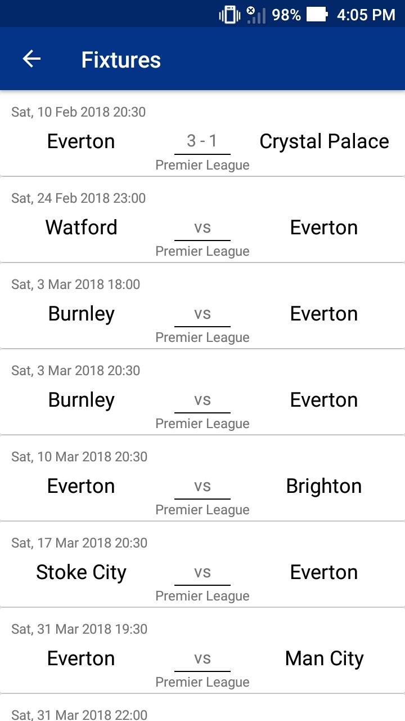Tap the back arrow icon

[31, 59]
